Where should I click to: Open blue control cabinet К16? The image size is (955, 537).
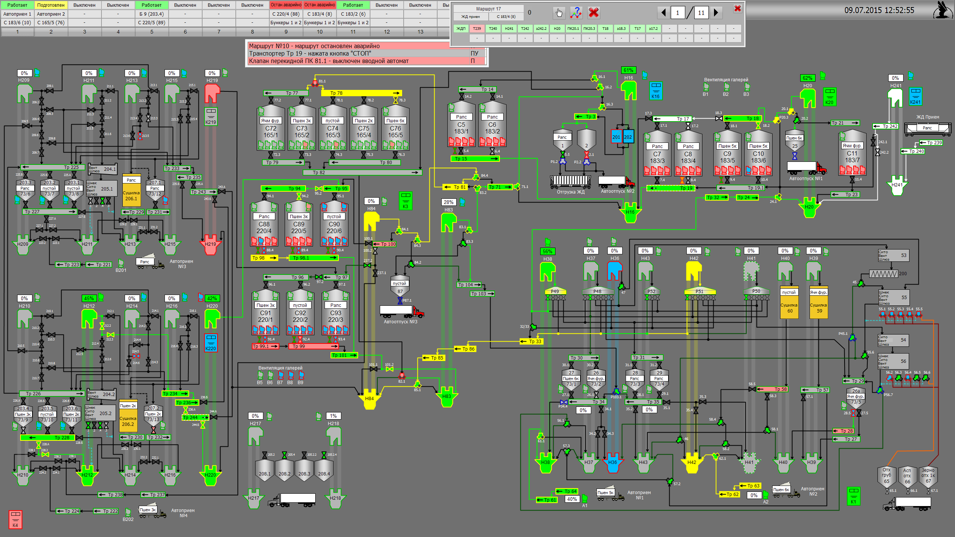[655, 91]
